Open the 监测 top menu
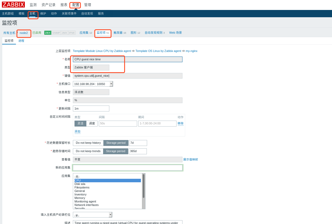The width and height of the screenshot is (332, 224). pos(33,5)
